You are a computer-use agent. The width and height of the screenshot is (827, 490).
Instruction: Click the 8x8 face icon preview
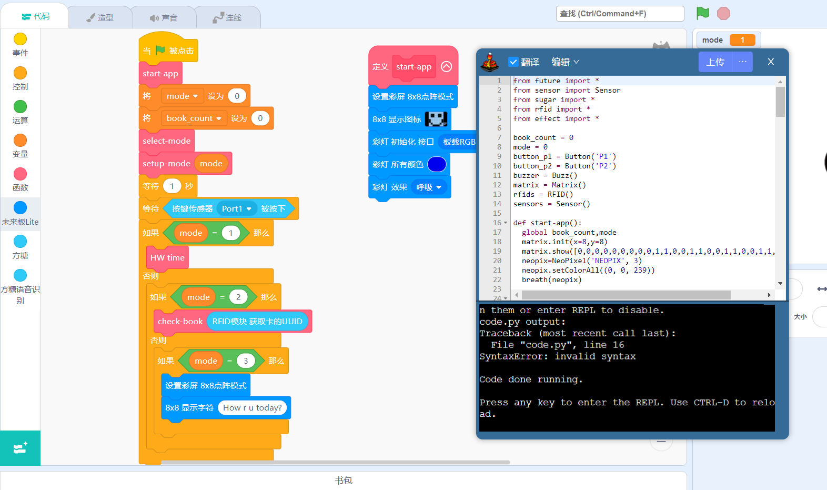click(436, 119)
